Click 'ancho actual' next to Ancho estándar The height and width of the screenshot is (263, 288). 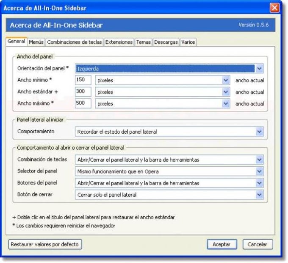(x=249, y=92)
